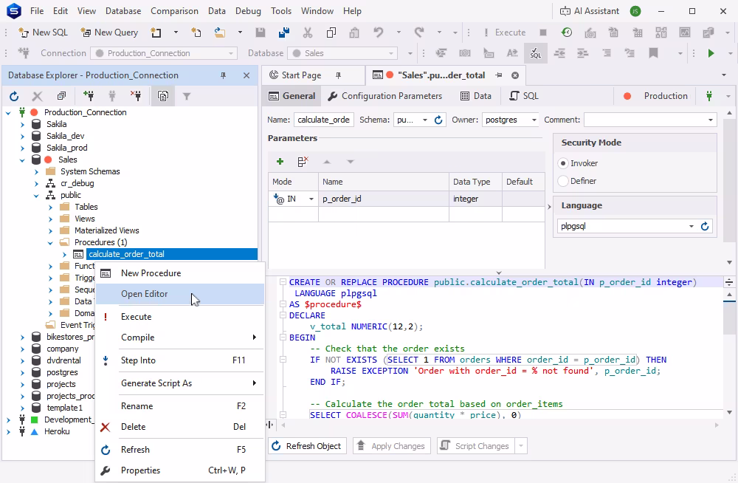Collapse the Procedures (1) folder
The width and height of the screenshot is (738, 483).
point(50,243)
